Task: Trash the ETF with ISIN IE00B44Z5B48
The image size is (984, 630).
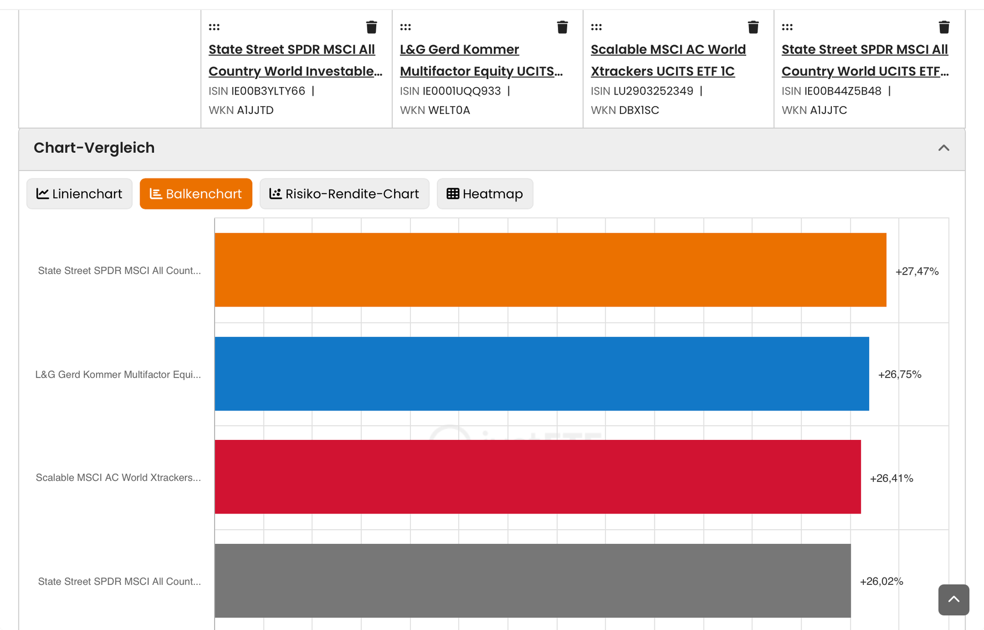Action: point(944,27)
